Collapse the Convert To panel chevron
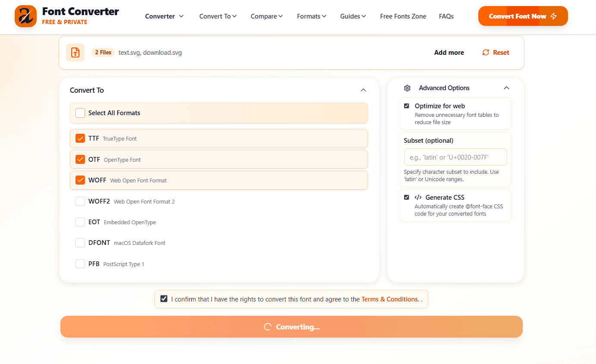Viewport: 596px width, 364px height. (x=364, y=90)
